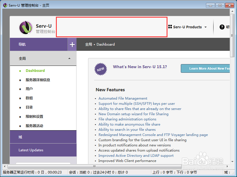237x177 pixels.
Task: Click the vertical scrollbar up arrow
Action: click(232, 11)
